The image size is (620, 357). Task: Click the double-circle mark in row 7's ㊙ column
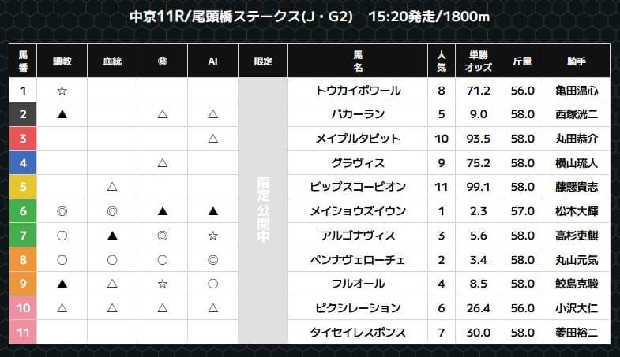pos(162,236)
